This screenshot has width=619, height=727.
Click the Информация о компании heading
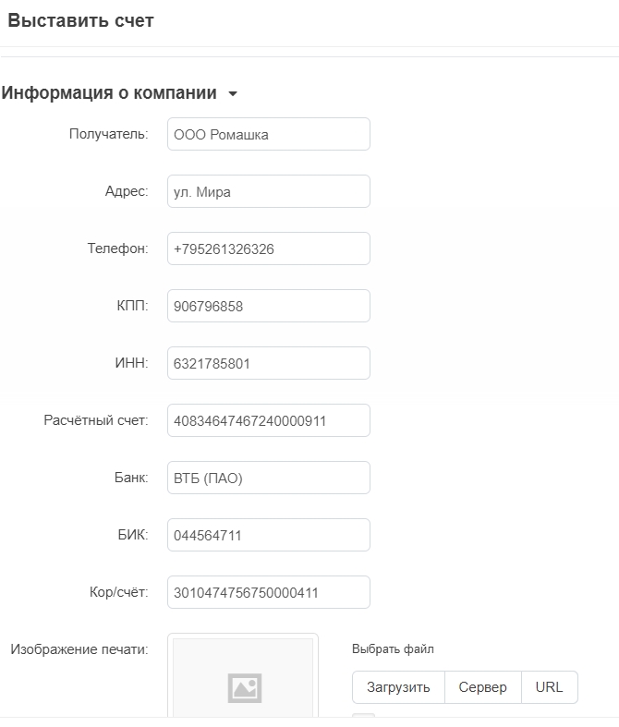[109, 92]
